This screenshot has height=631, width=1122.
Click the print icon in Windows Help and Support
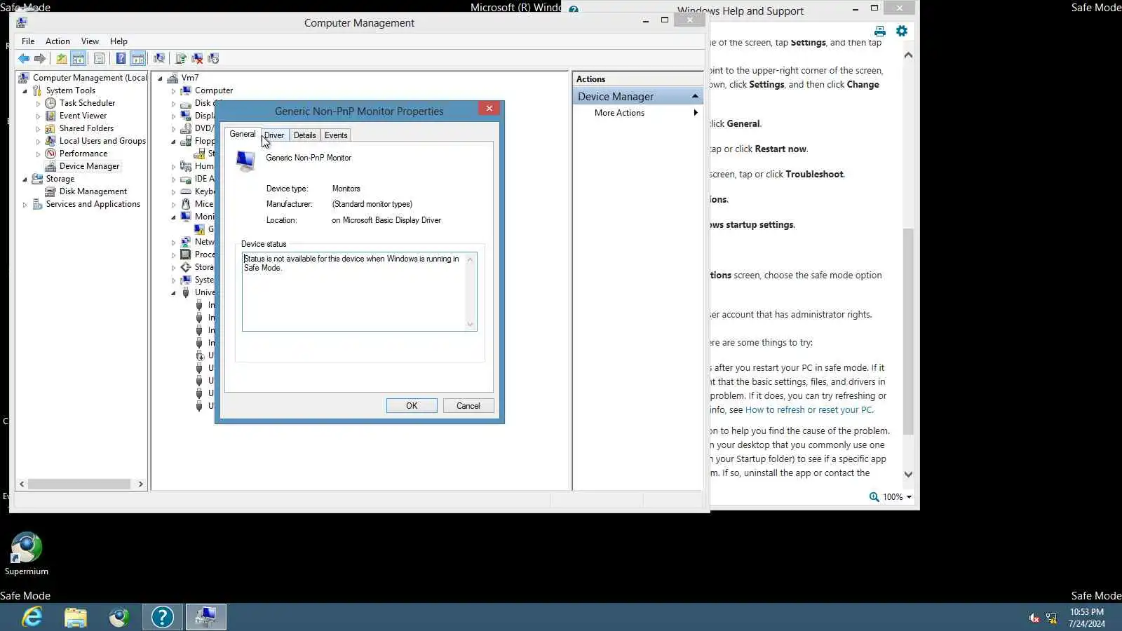coord(880,31)
